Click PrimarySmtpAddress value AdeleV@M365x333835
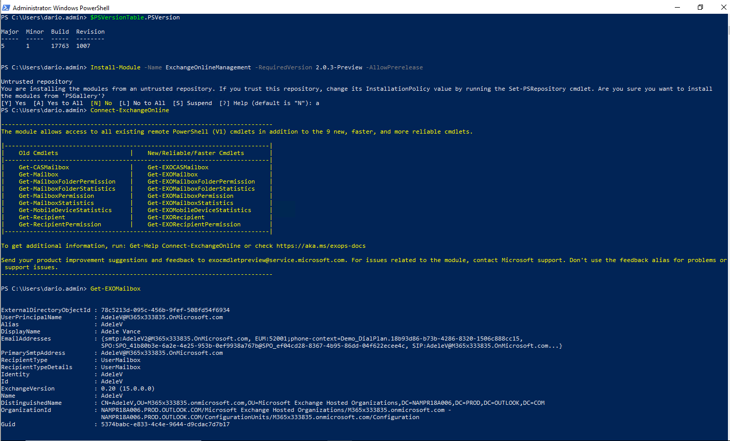 [x=162, y=353]
